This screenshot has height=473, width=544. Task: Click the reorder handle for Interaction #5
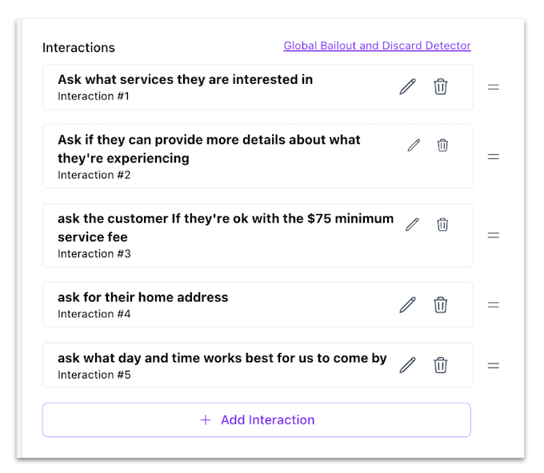coord(494,365)
